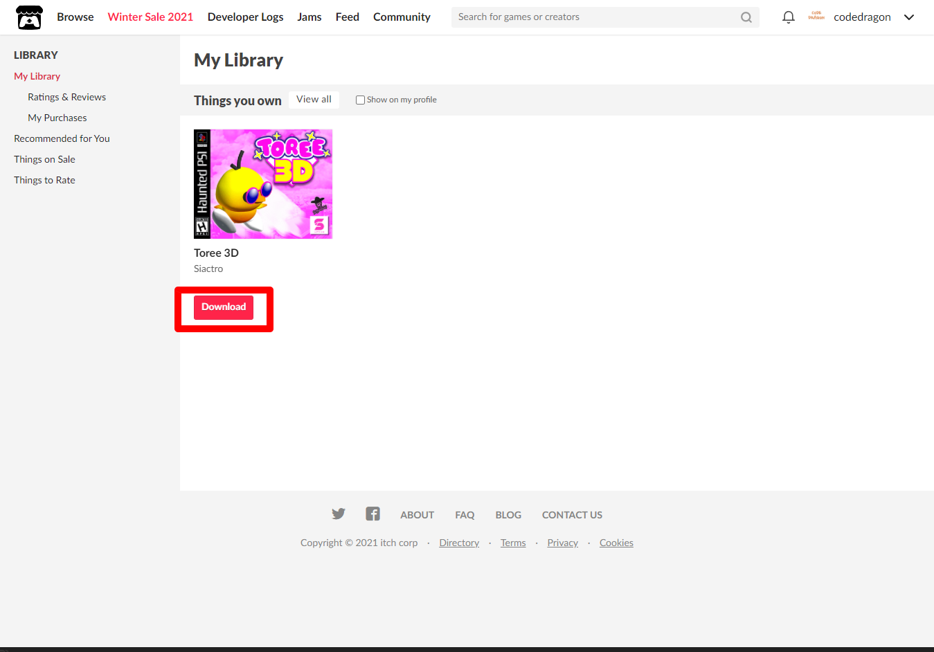934x652 pixels.
Task: Click the search magnifier icon
Action: tap(746, 17)
